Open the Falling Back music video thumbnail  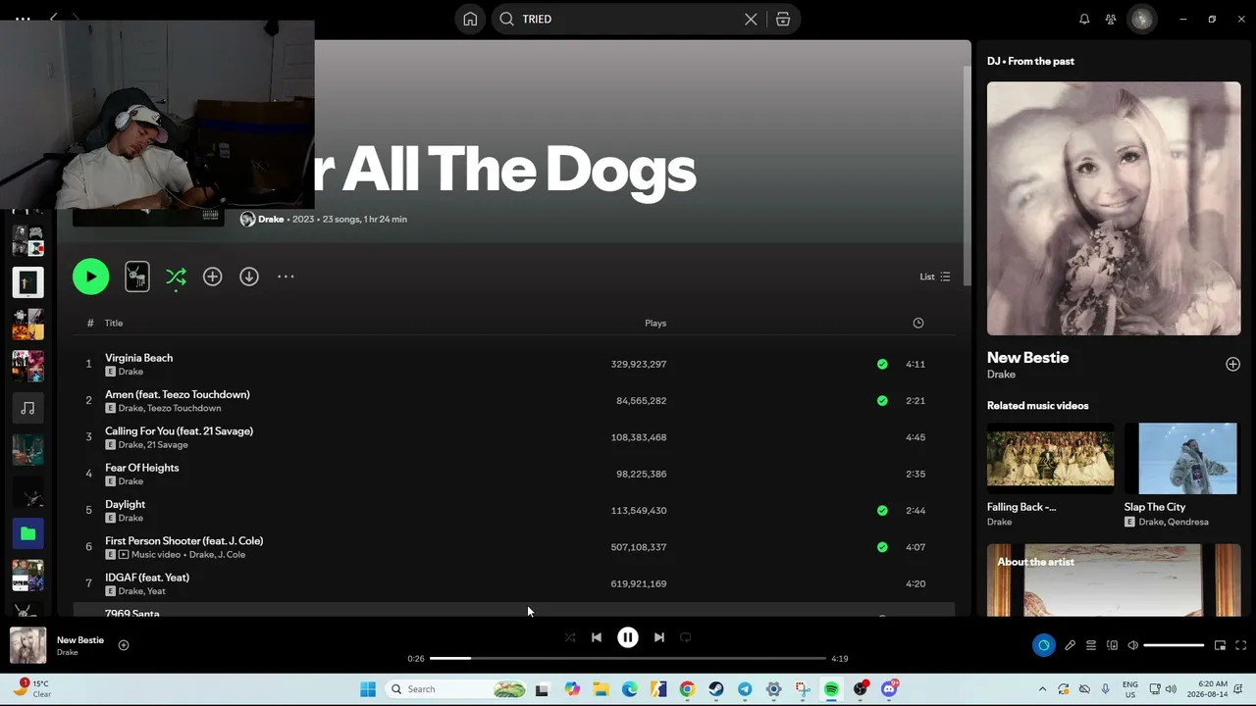(1050, 459)
